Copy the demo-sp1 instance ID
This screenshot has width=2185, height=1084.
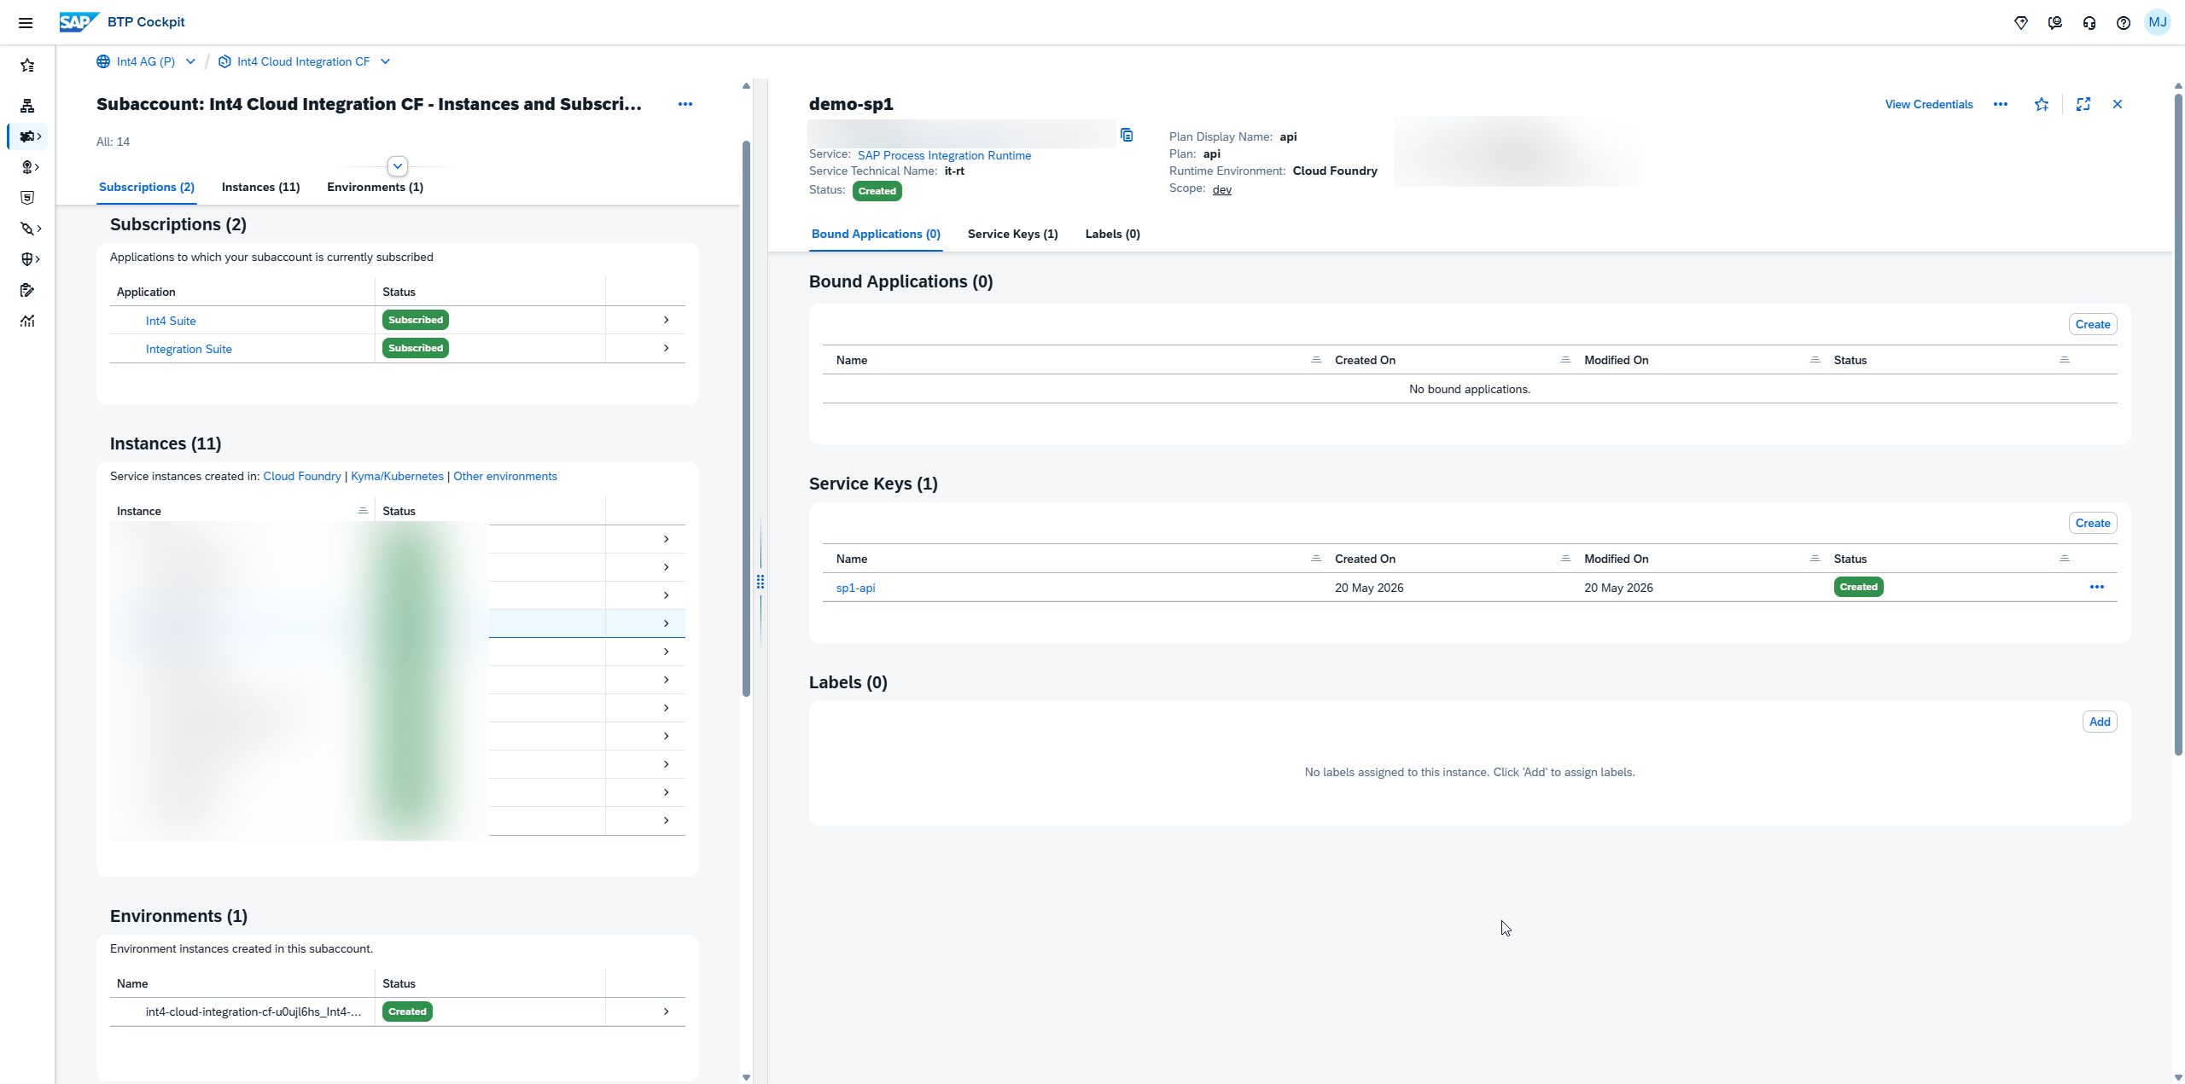click(x=1127, y=135)
